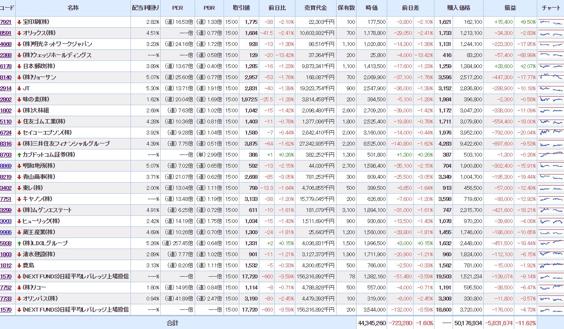Click the 損益 column header
This screenshot has width=564, height=329.
pyautogui.click(x=510, y=8)
